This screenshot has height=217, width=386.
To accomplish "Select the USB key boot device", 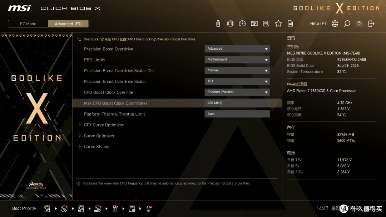I will (x=115, y=209).
